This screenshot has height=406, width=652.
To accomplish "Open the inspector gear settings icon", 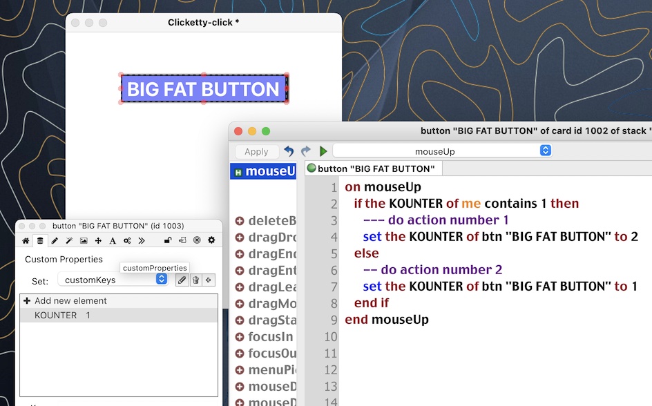I will pyautogui.click(x=211, y=240).
